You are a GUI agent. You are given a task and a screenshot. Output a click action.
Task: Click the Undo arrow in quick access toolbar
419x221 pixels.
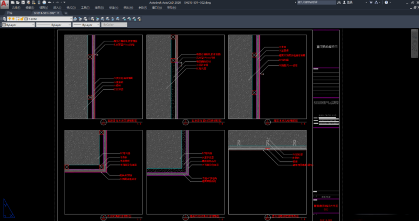[49, 3]
